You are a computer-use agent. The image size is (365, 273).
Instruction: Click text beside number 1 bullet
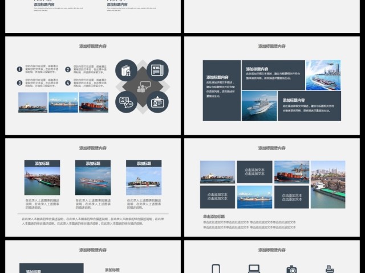[x=42, y=69]
